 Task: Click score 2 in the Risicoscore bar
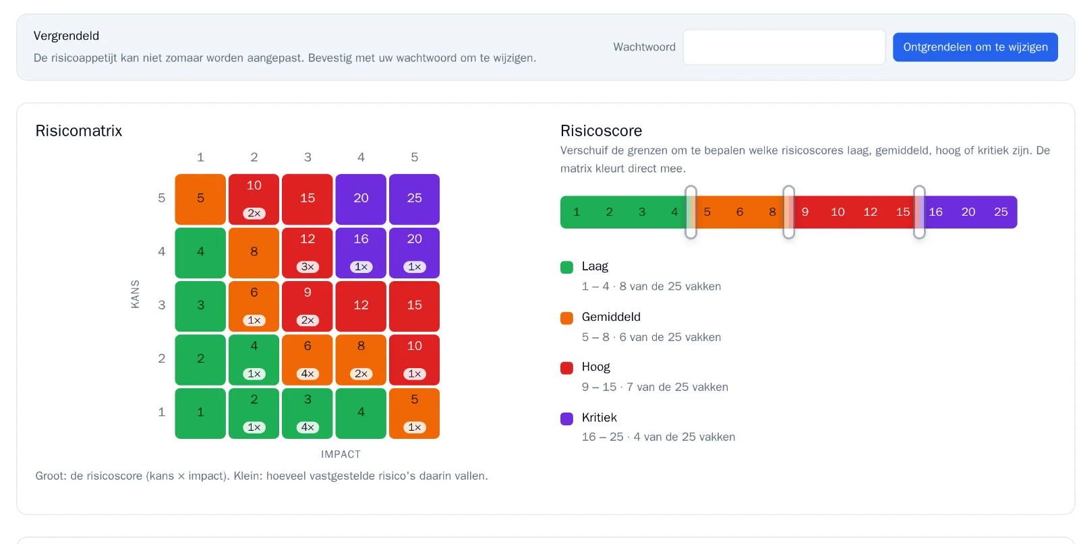(x=609, y=212)
